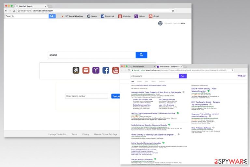
Task: Close the online security tab
Action: pos(181,67)
